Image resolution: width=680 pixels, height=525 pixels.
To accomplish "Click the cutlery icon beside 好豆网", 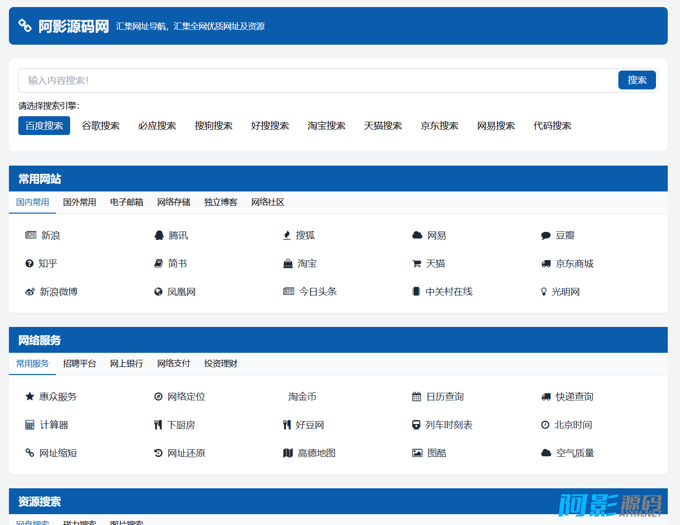I will click(x=287, y=425).
